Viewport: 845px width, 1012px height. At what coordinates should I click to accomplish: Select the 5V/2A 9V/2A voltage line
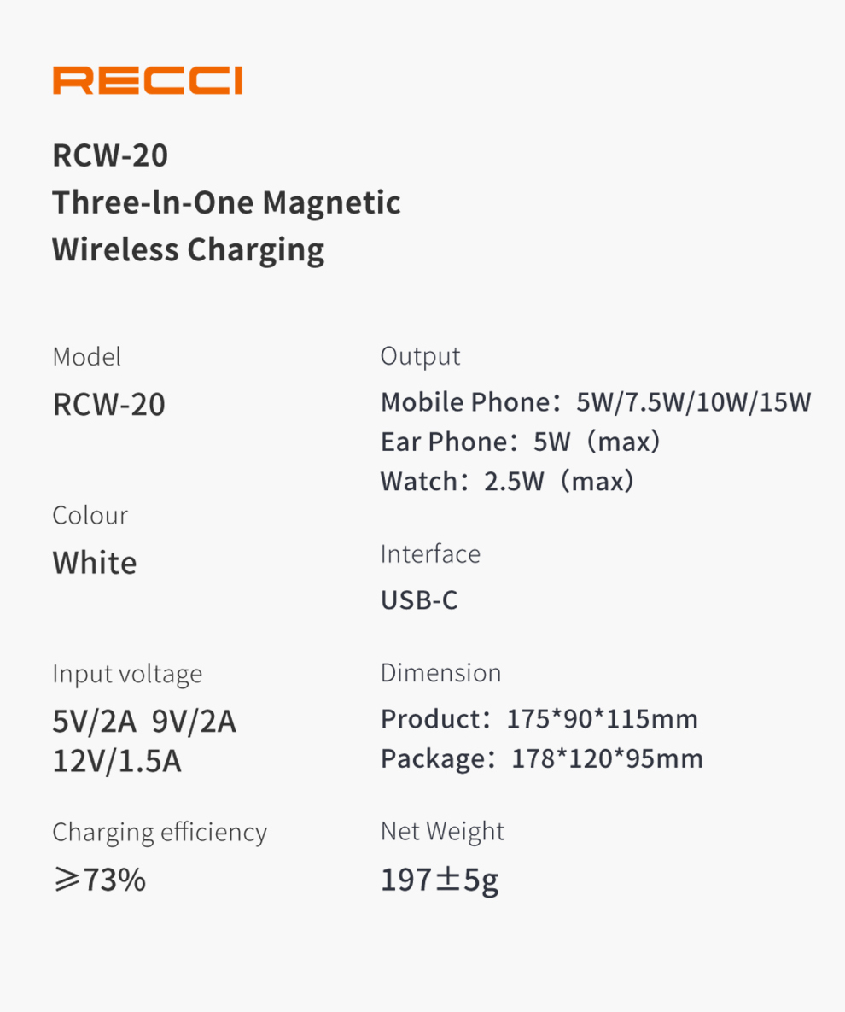coord(144,722)
